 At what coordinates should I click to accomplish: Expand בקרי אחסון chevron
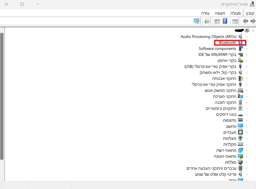[247, 61]
